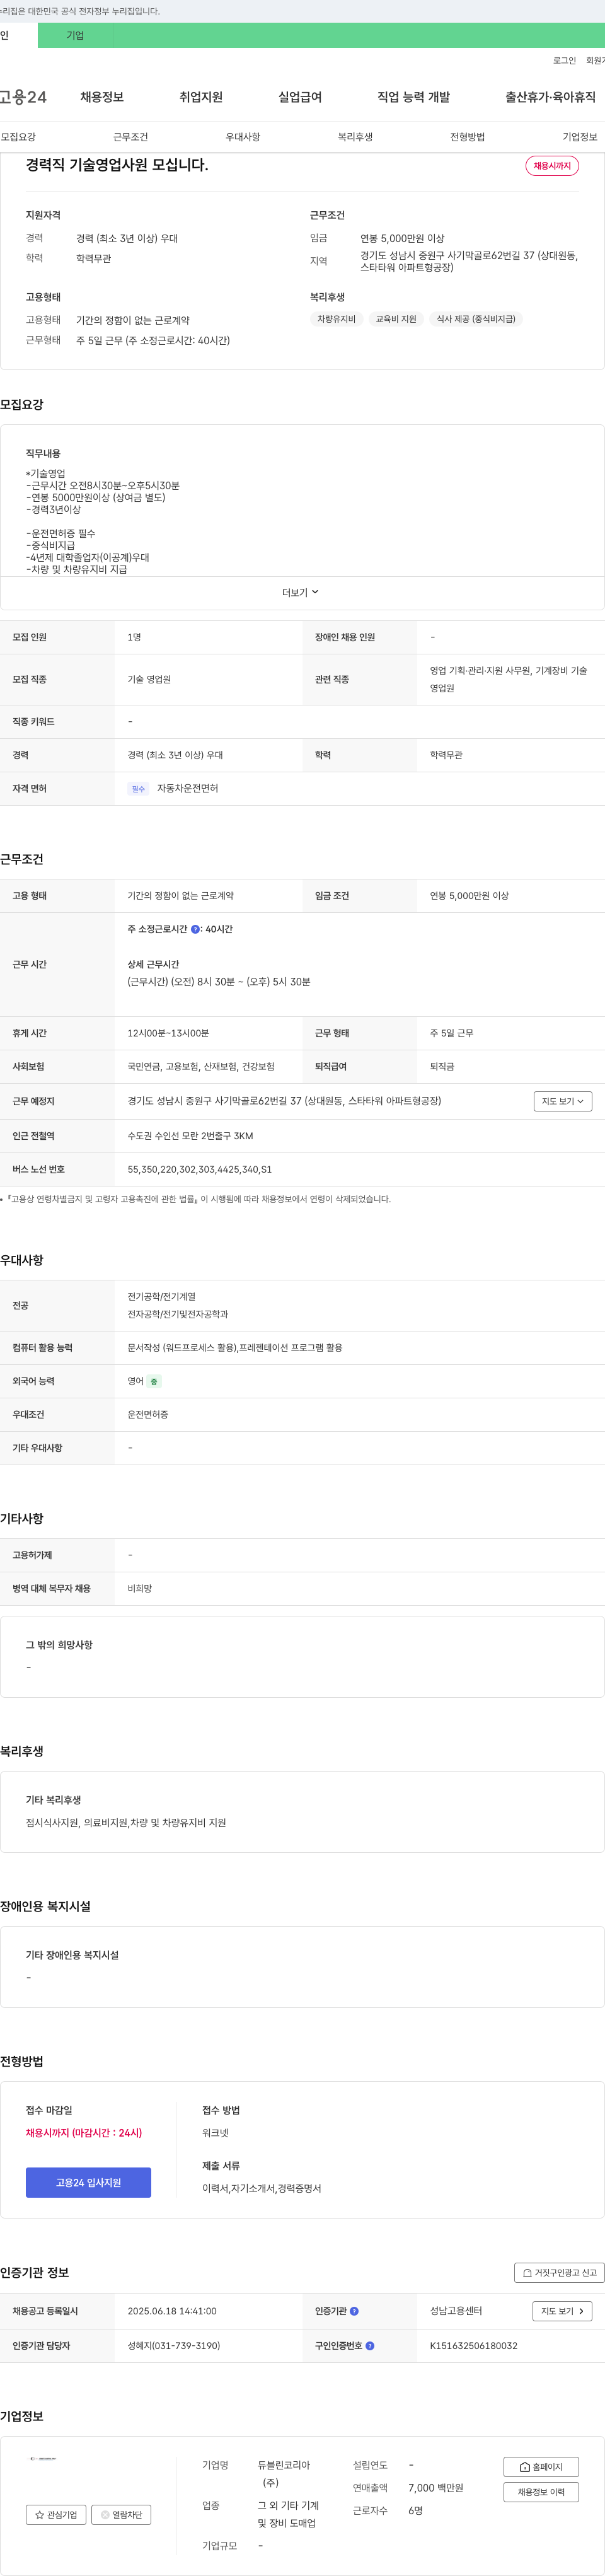This screenshot has width=605, height=2576.
Task: Click contact 성혜지(031-739-3190)
Action: coord(174,2346)
